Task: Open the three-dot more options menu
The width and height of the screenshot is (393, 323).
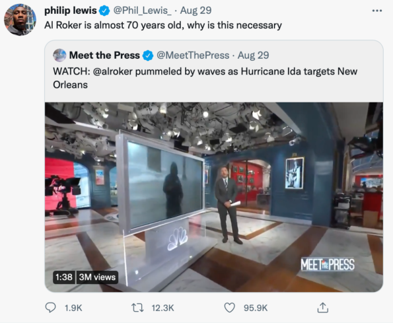Action: (x=377, y=11)
